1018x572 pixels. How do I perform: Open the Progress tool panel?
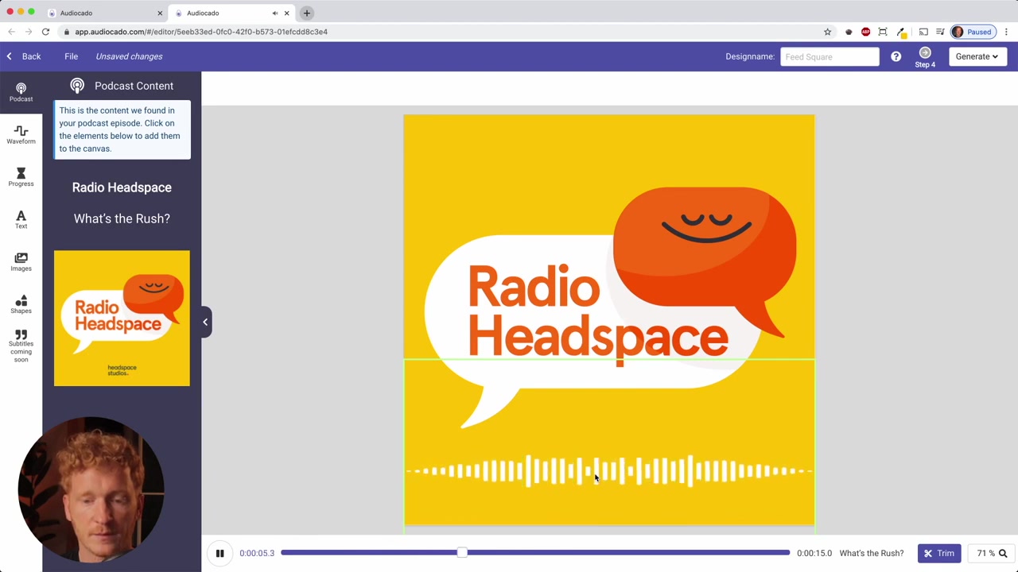(21, 177)
